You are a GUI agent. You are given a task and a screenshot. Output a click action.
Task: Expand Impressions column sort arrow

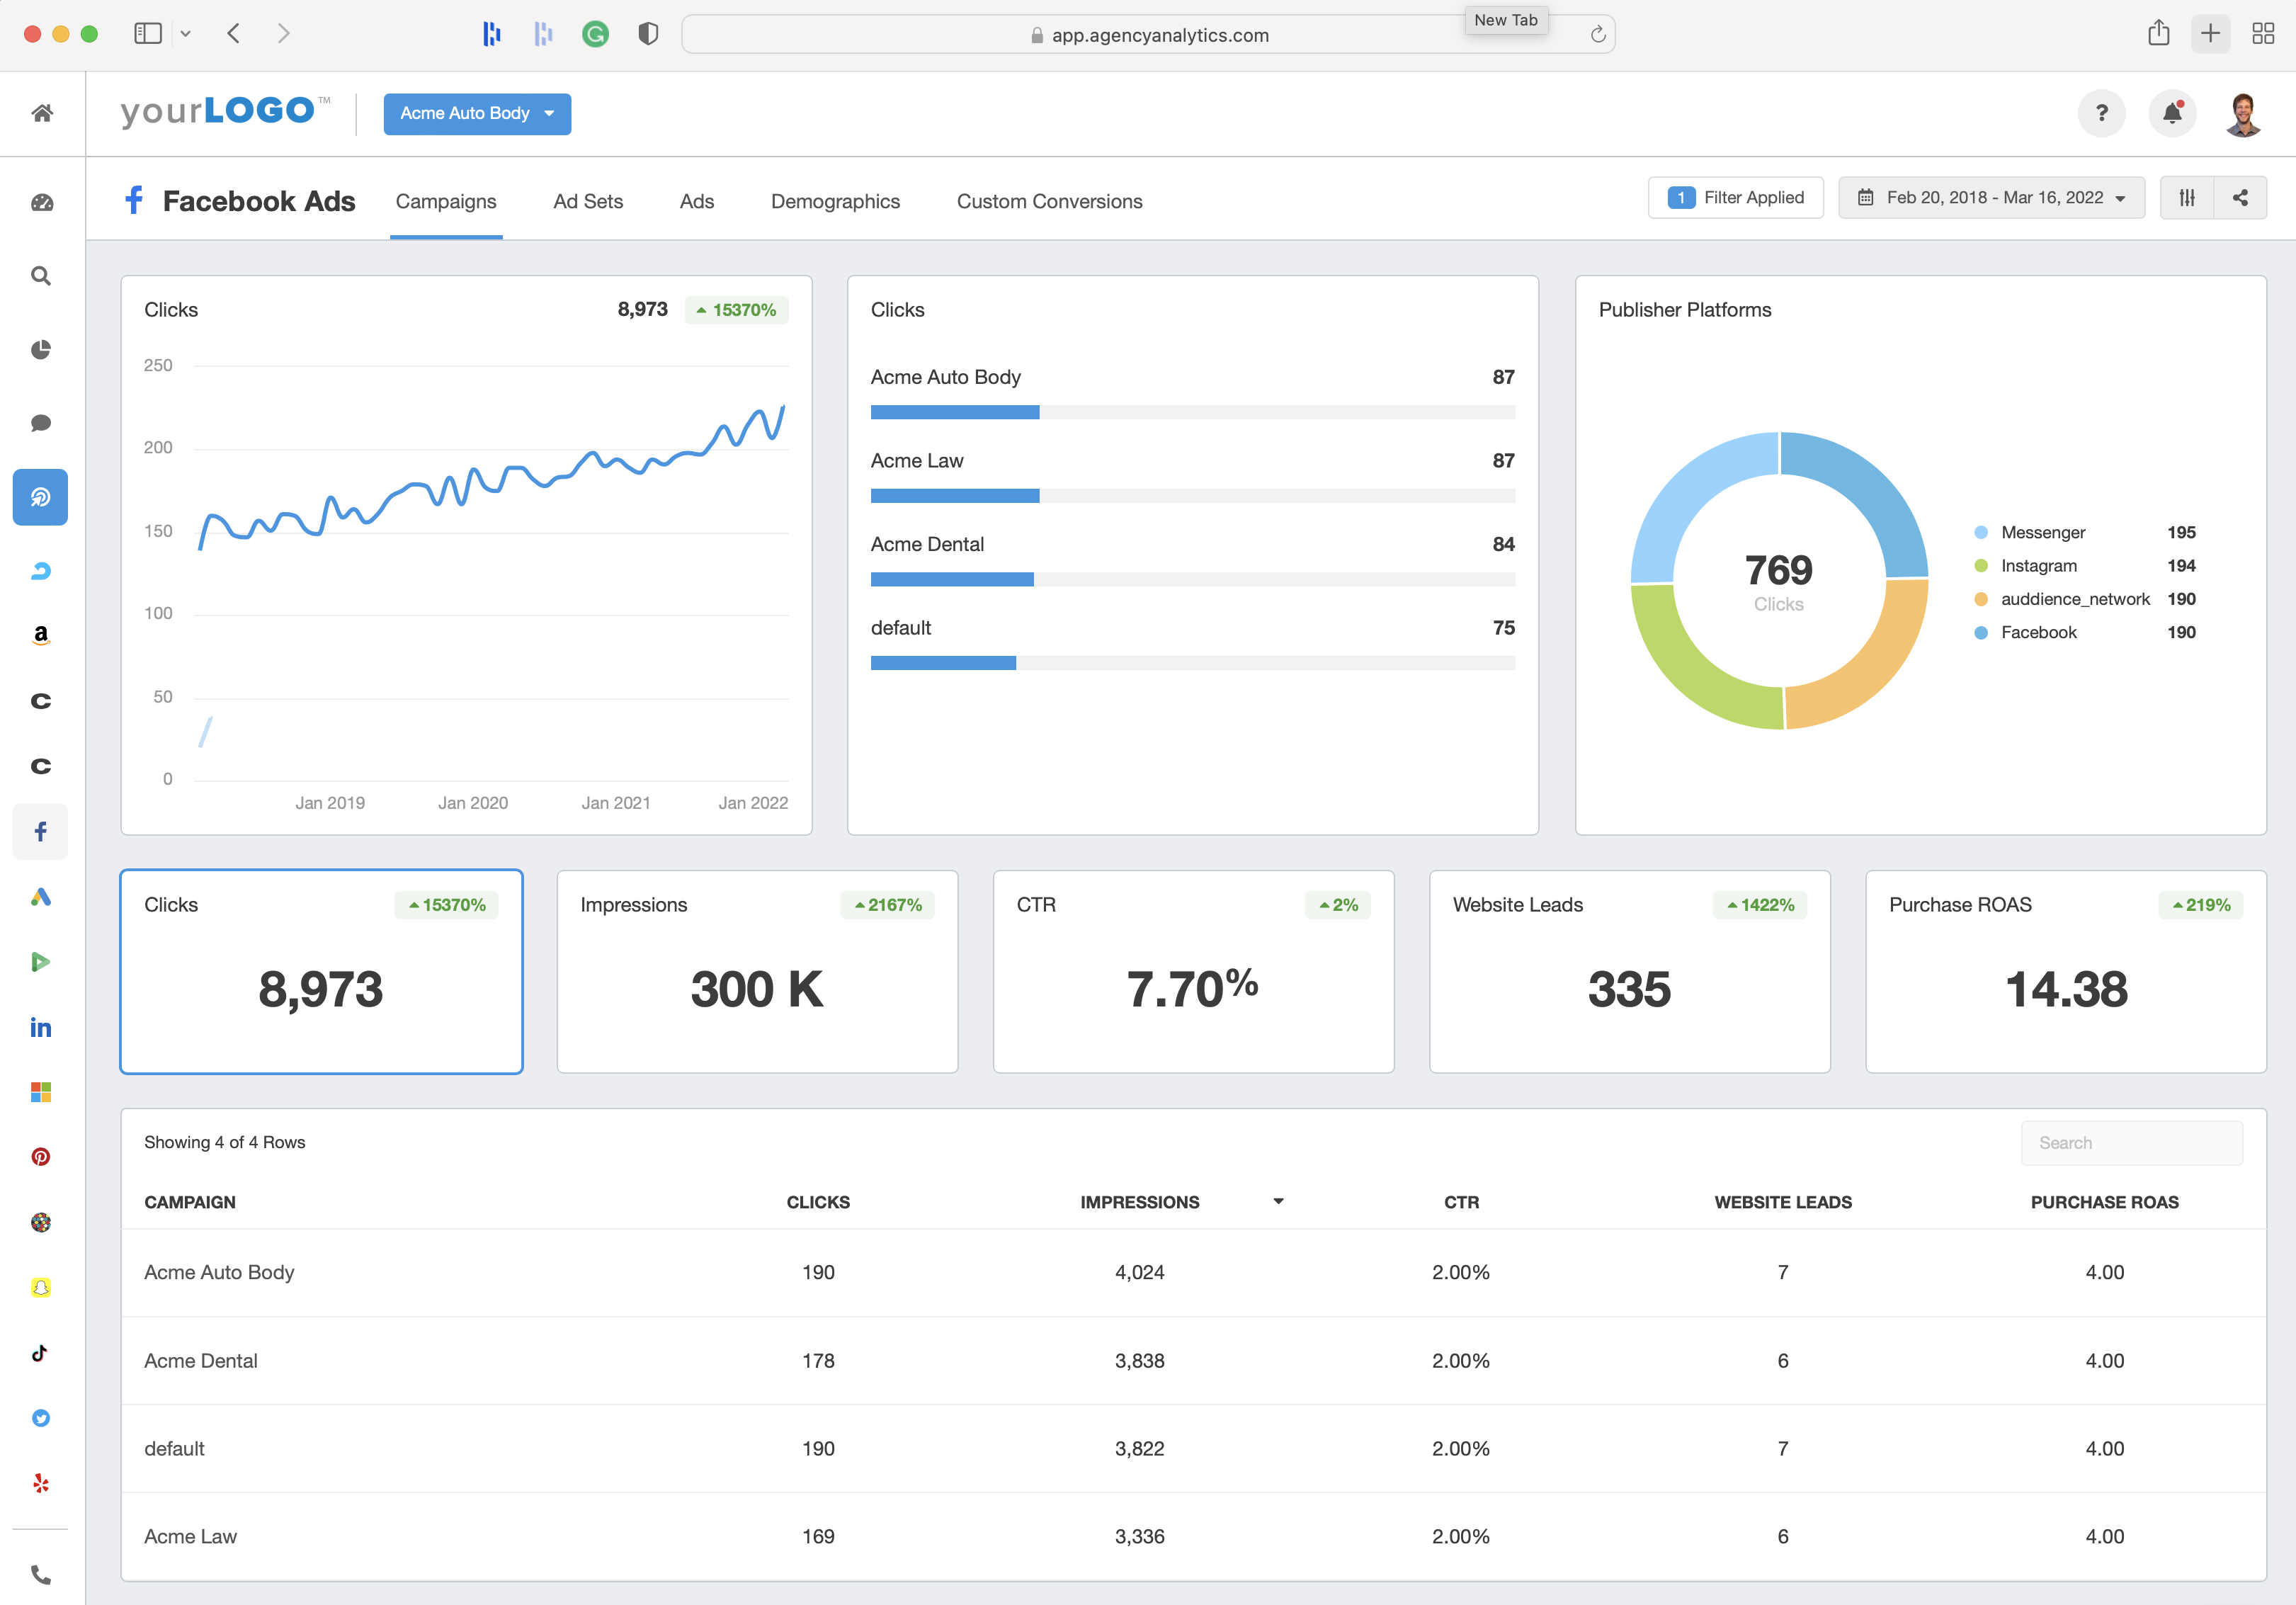coord(1279,1202)
